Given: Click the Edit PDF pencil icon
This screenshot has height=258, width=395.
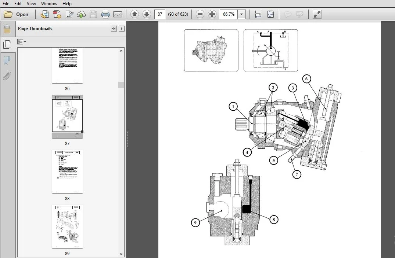Looking at the screenshot, I should (69, 14).
